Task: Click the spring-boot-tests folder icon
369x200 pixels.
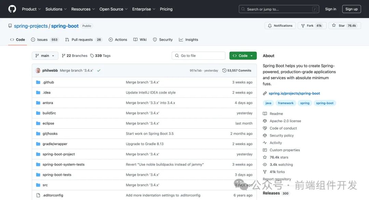Action: (x=38, y=175)
